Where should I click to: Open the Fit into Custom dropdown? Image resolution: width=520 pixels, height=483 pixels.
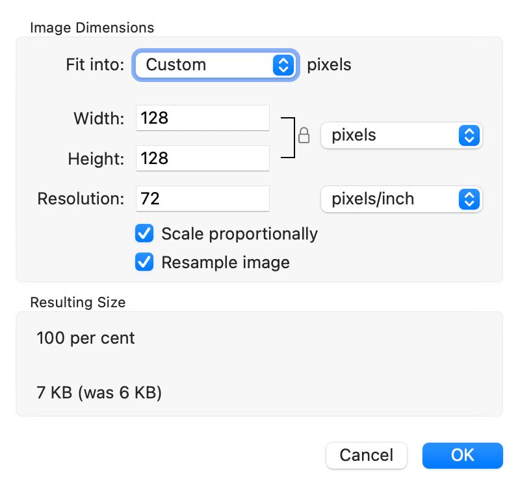click(x=216, y=65)
